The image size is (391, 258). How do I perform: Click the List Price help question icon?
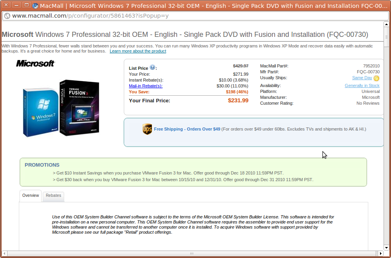pyautogui.click(x=152, y=67)
